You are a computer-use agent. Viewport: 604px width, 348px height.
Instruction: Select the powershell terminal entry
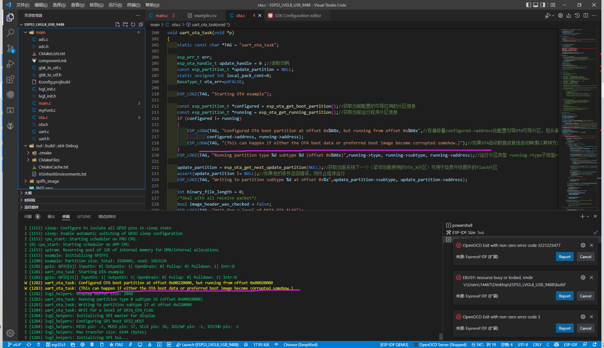pyautogui.click(x=462, y=225)
